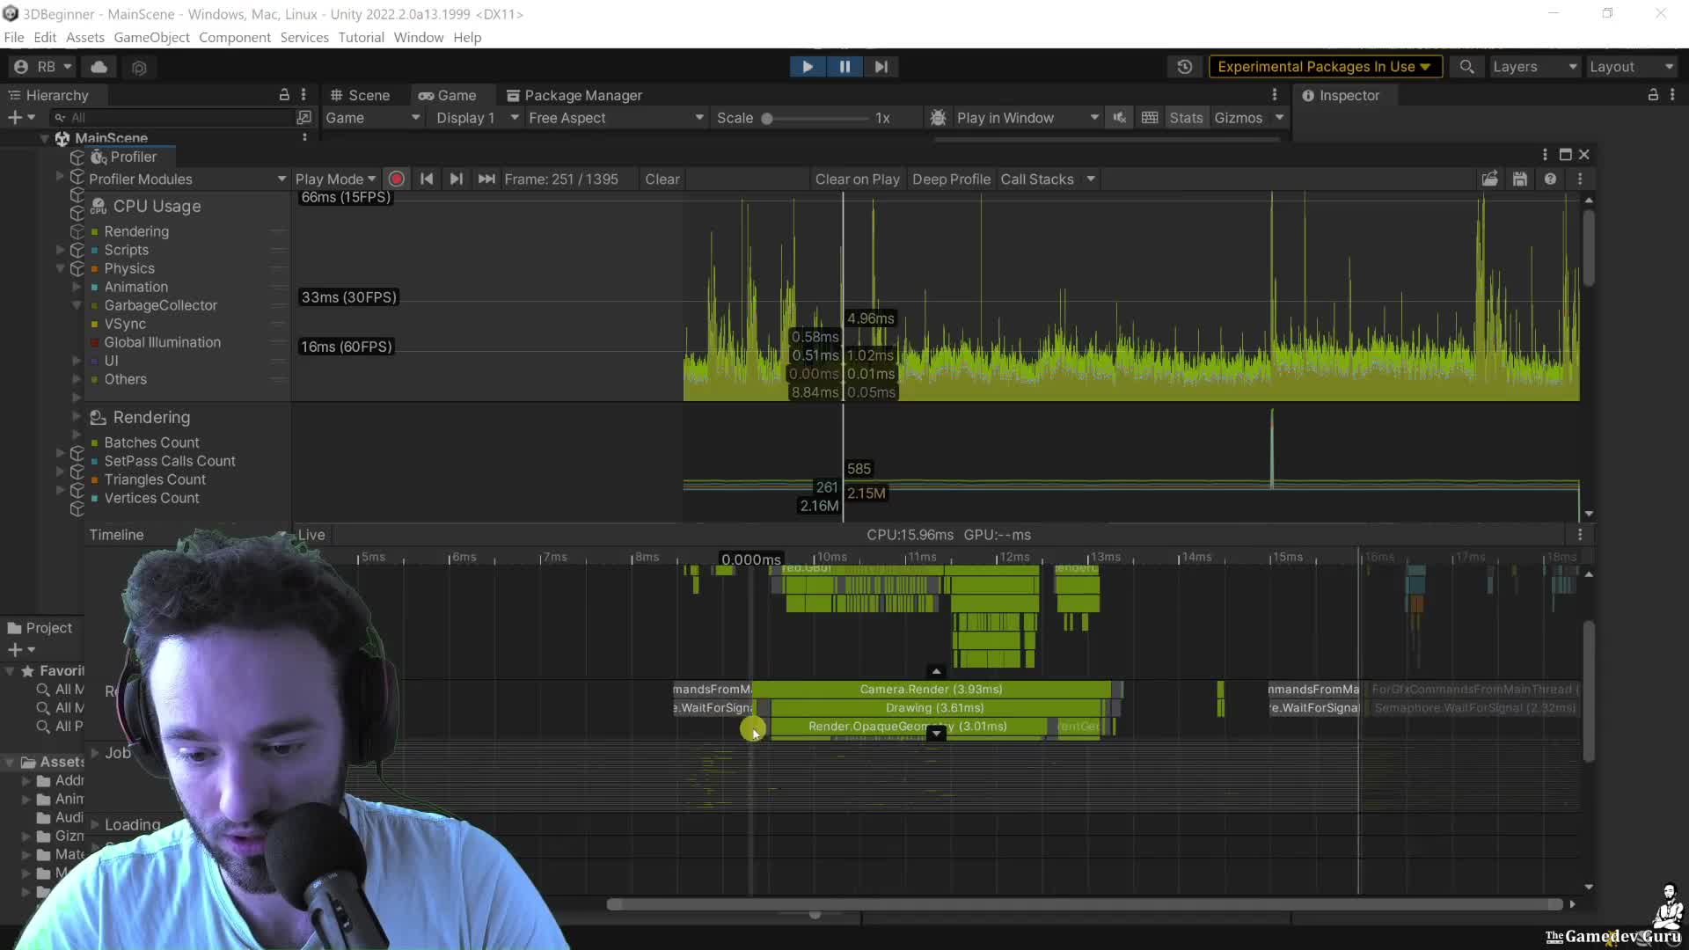The width and height of the screenshot is (1689, 950).
Task: Pause playback with the pause button
Action: click(x=844, y=66)
